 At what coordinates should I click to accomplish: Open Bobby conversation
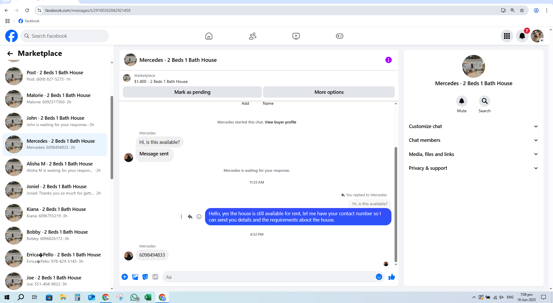pyautogui.click(x=55, y=235)
